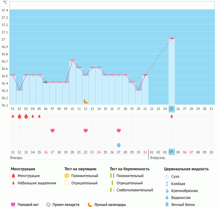The height and width of the screenshot is (207, 218).
Task: Click the lunar calendar moon icon on chart
Action: click(x=86, y=101)
